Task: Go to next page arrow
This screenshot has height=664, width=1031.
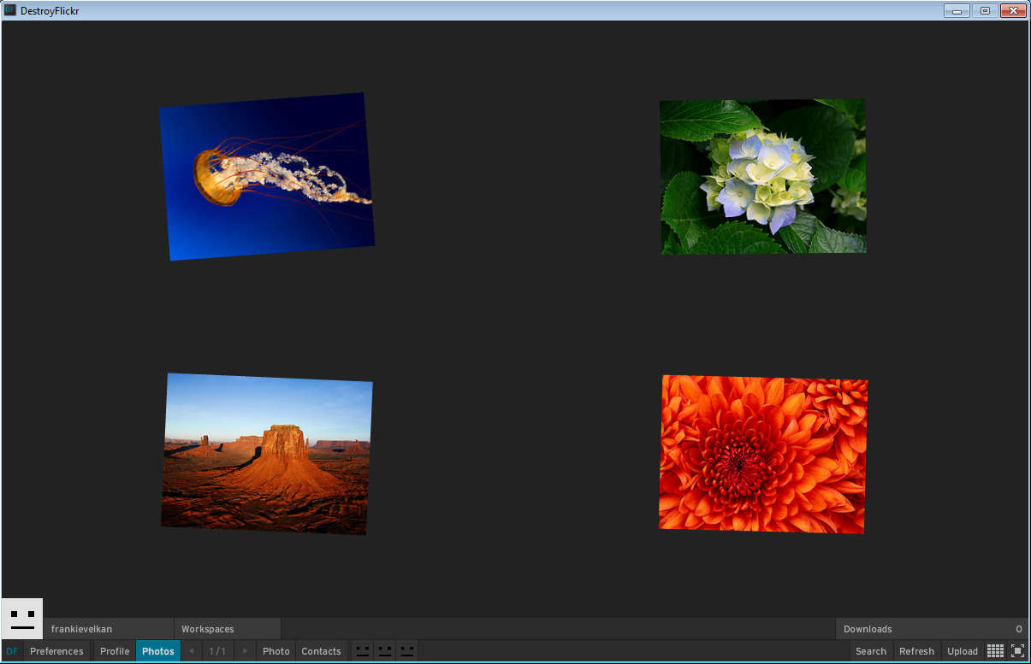Action: (246, 651)
